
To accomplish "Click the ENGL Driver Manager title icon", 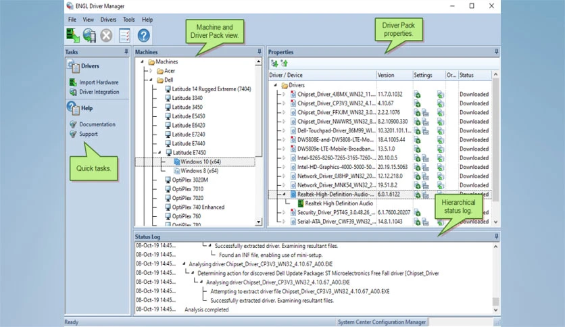I will pos(70,6).
